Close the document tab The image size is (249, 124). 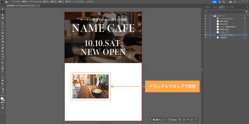39,6
